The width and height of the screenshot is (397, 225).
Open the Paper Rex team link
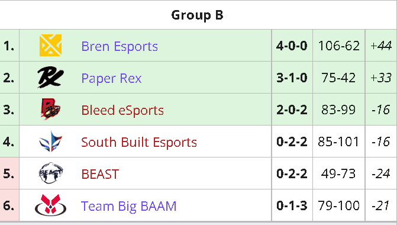[x=111, y=78]
